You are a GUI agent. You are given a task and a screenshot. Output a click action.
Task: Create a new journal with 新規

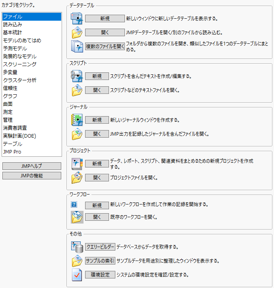(x=97, y=120)
